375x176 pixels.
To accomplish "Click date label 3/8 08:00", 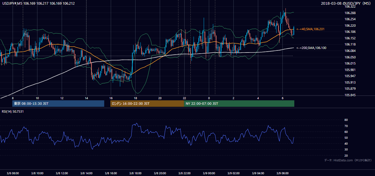I will 13,173.
